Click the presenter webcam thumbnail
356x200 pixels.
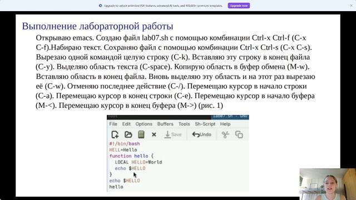tap(328, 184)
